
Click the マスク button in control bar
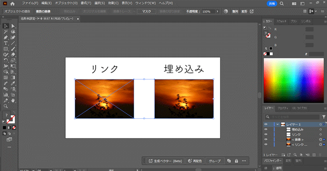coord(146,11)
